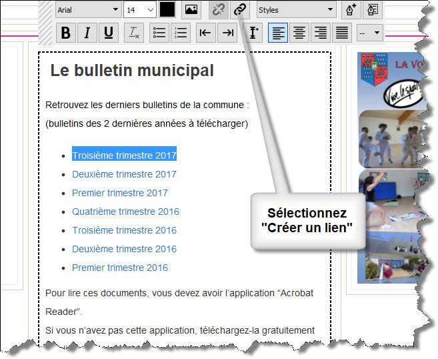The width and height of the screenshot is (438, 359).
Task: Select the Create link chain icon
Action: point(240,10)
